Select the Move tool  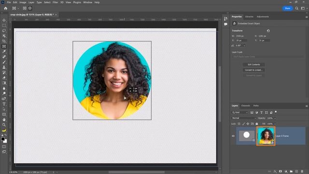[4, 20]
